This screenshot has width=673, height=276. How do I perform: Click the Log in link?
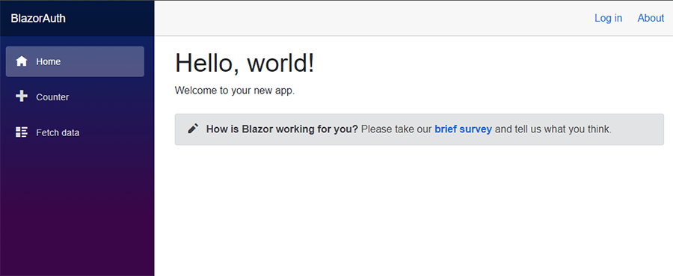608,18
